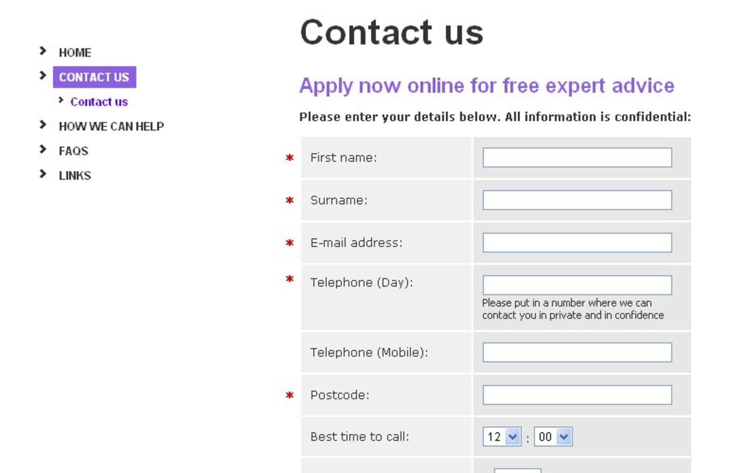Click inside the Postcode field

[577, 395]
